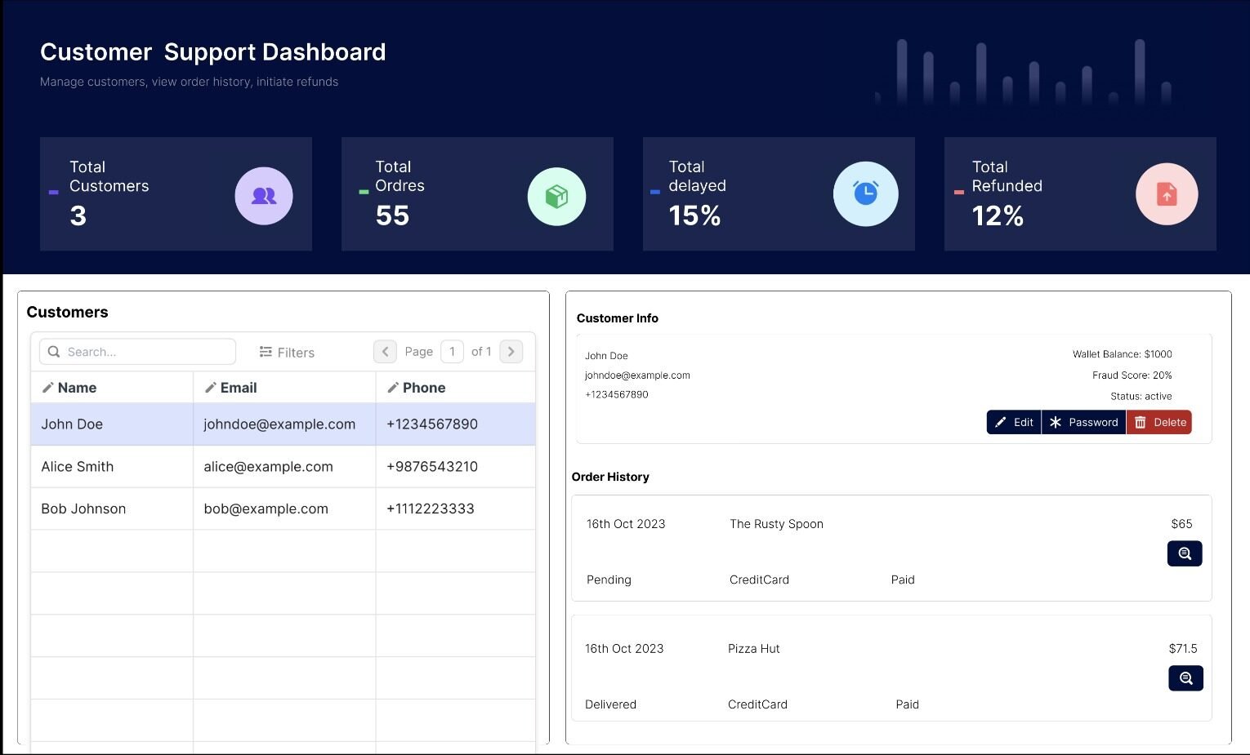This screenshot has width=1250, height=755.
Task: Click the Total Refunded document icon
Action: pos(1167,194)
